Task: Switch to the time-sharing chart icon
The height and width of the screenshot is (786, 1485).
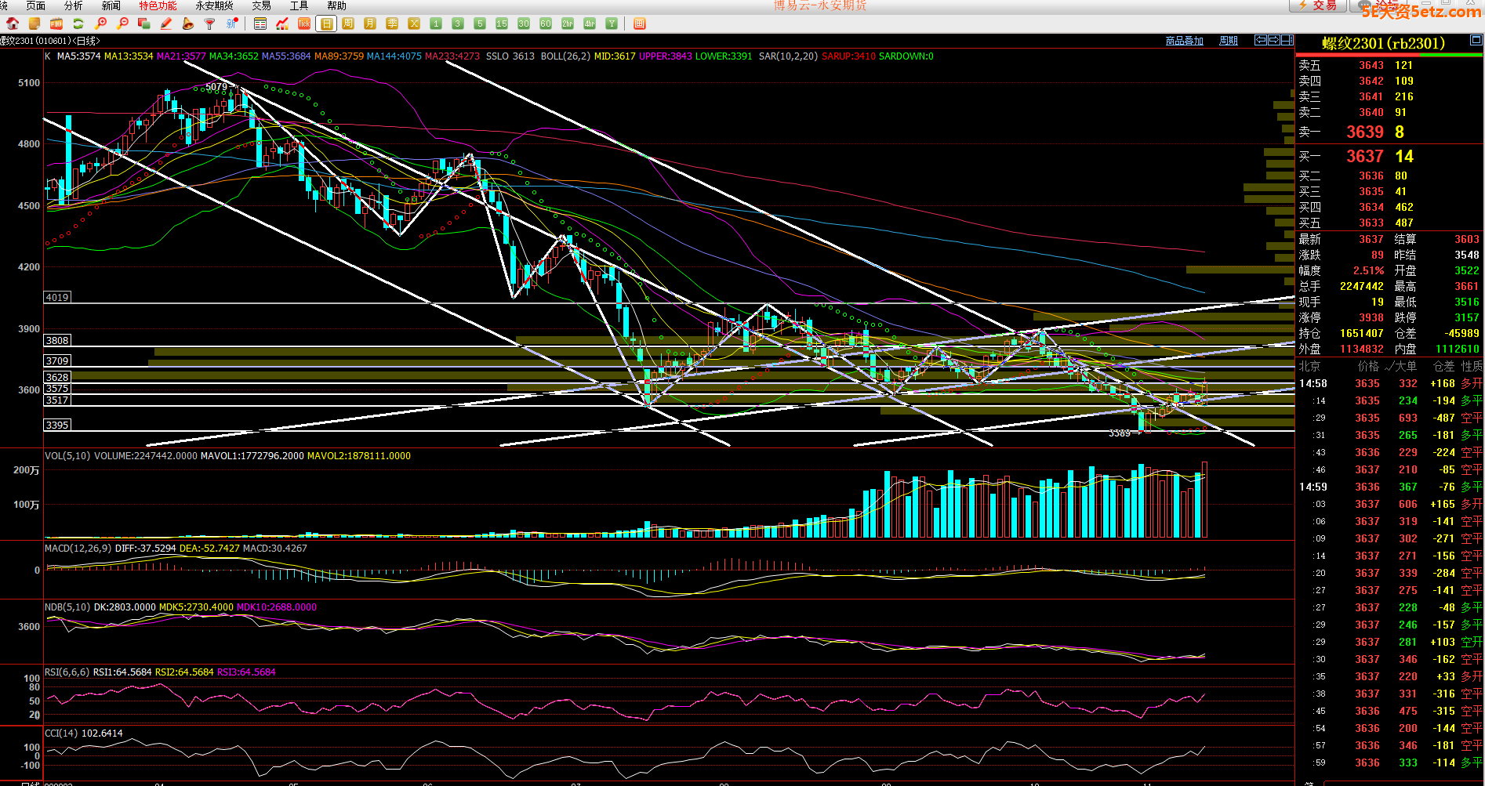Action: click(282, 24)
